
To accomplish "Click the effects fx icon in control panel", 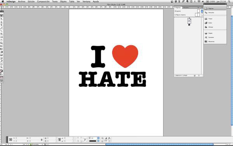I will coord(109,138).
